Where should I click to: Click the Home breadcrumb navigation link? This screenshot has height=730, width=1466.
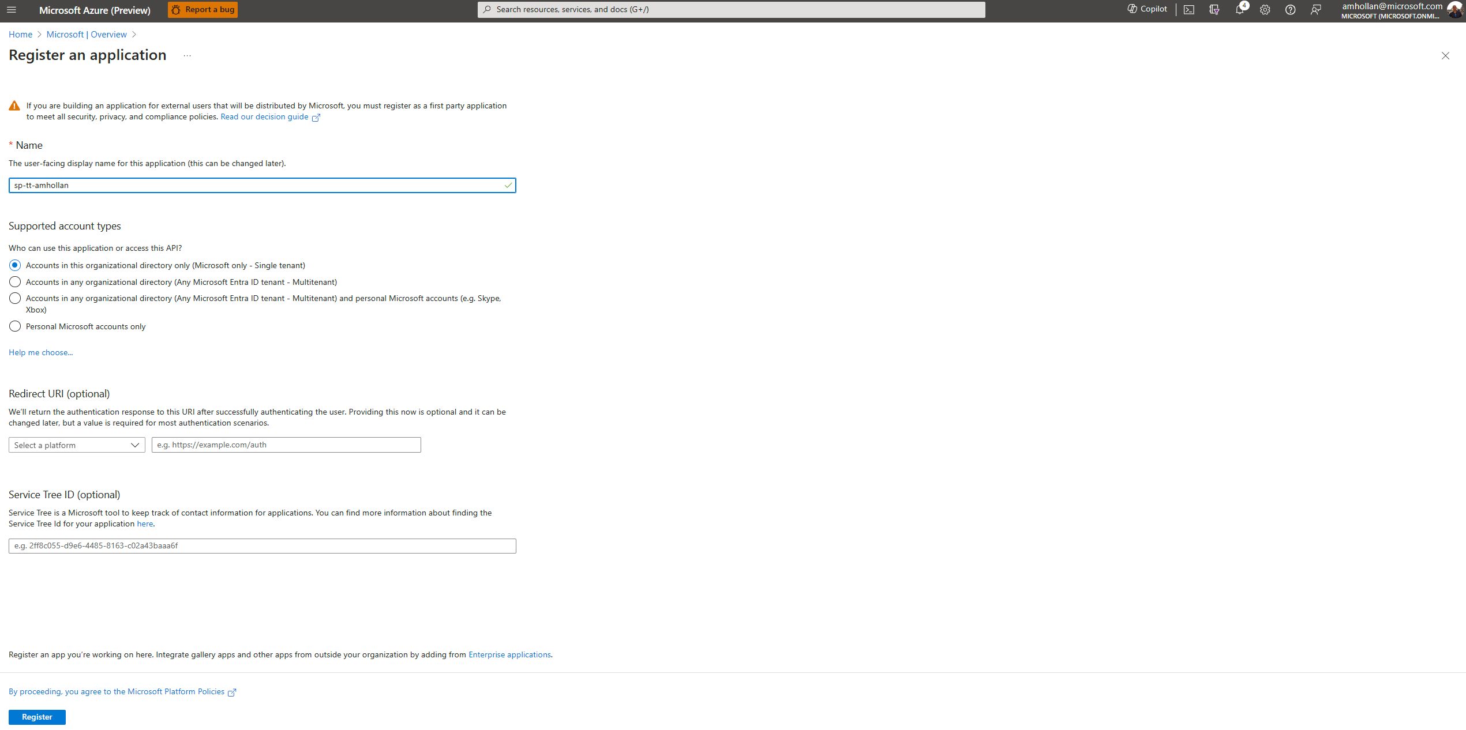coord(20,35)
